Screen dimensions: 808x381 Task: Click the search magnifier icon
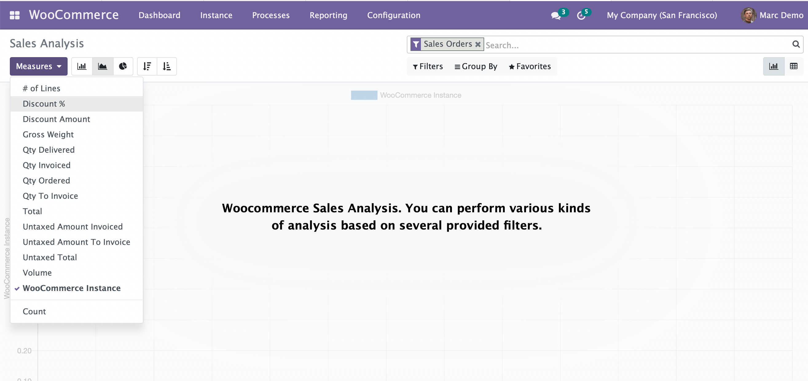(x=796, y=44)
